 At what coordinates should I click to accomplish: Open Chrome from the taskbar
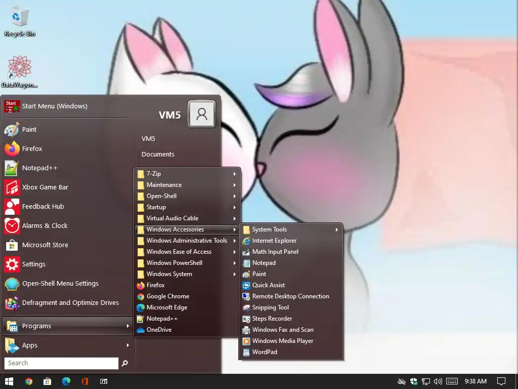(29, 381)
